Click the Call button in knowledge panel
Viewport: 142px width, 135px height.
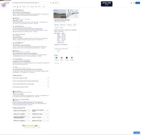61,27
